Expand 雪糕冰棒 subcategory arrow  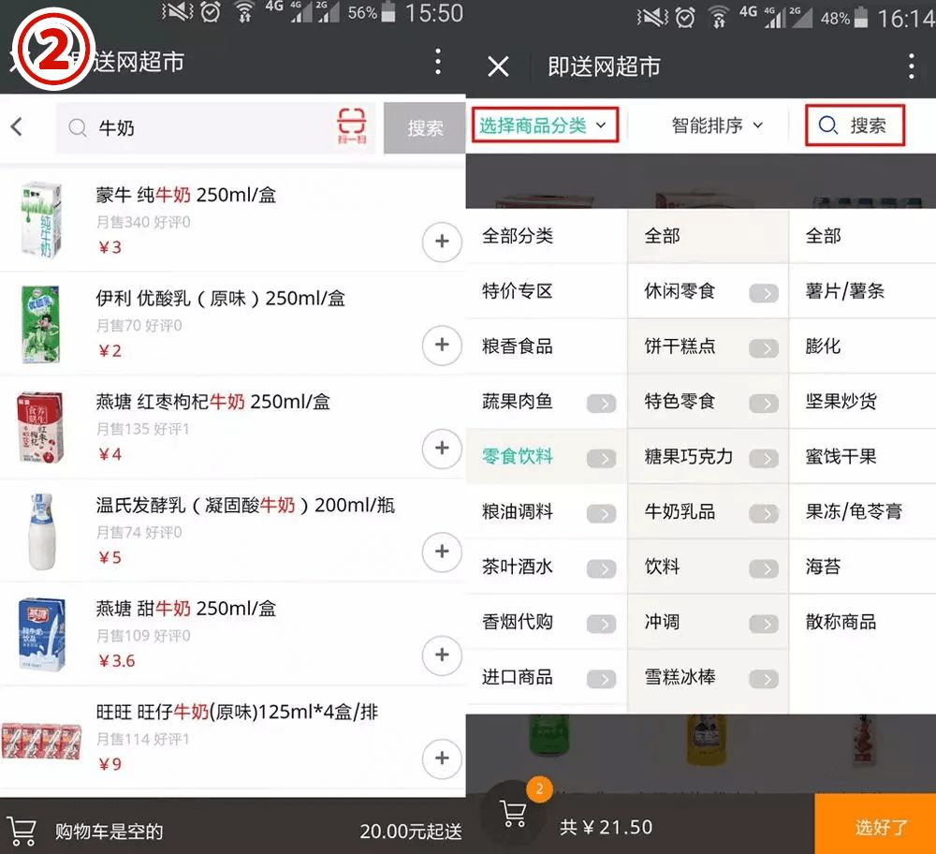(x=764, y=679)
